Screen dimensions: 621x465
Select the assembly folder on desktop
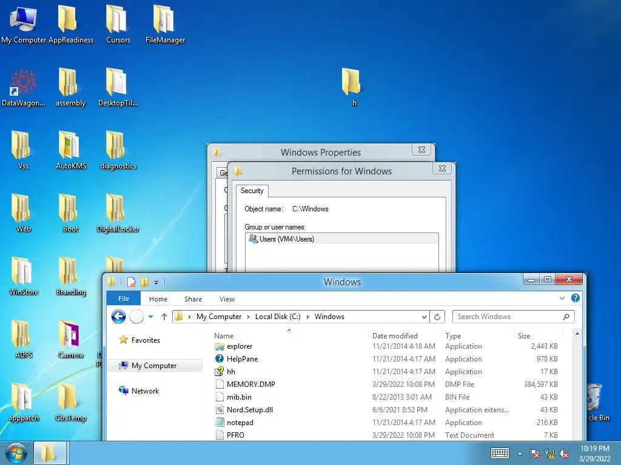pos(70,87)
